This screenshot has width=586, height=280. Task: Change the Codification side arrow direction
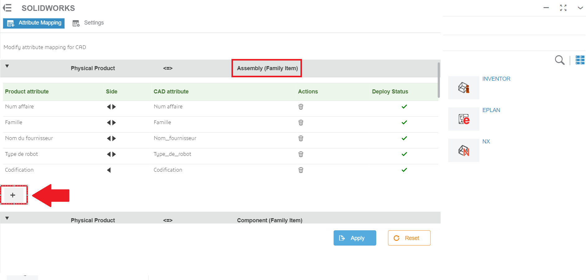[x=109, y=170]
